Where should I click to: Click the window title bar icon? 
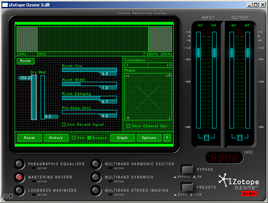5,5
